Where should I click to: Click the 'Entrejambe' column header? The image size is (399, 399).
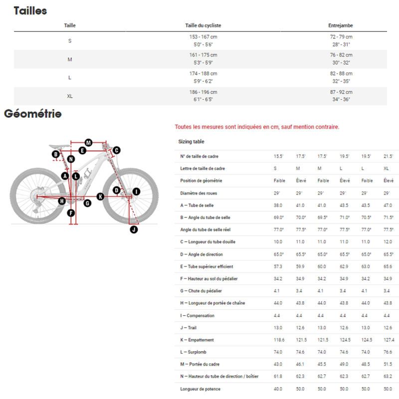pyautogui.click(x=340, y=25)
